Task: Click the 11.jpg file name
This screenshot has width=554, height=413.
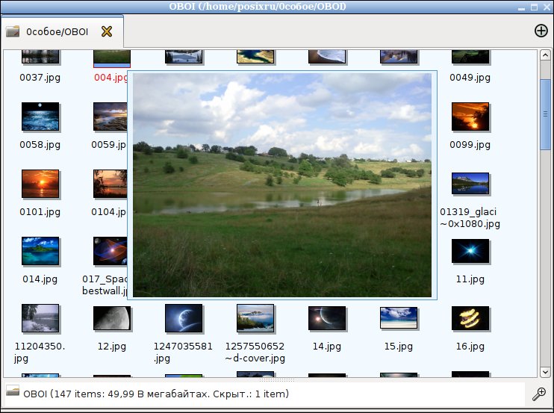Action: [470, 279]
